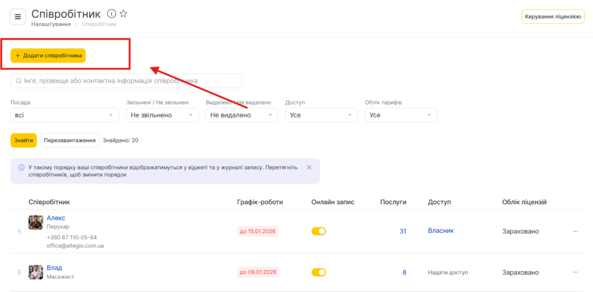This screenshot has height=292, width=593.
Task: Toggle online booking for Влад
Action: coord(319,272)
